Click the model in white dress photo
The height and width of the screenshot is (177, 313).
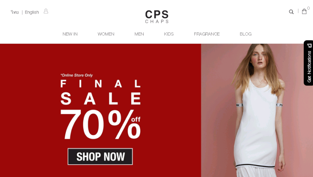coord(257,110)
